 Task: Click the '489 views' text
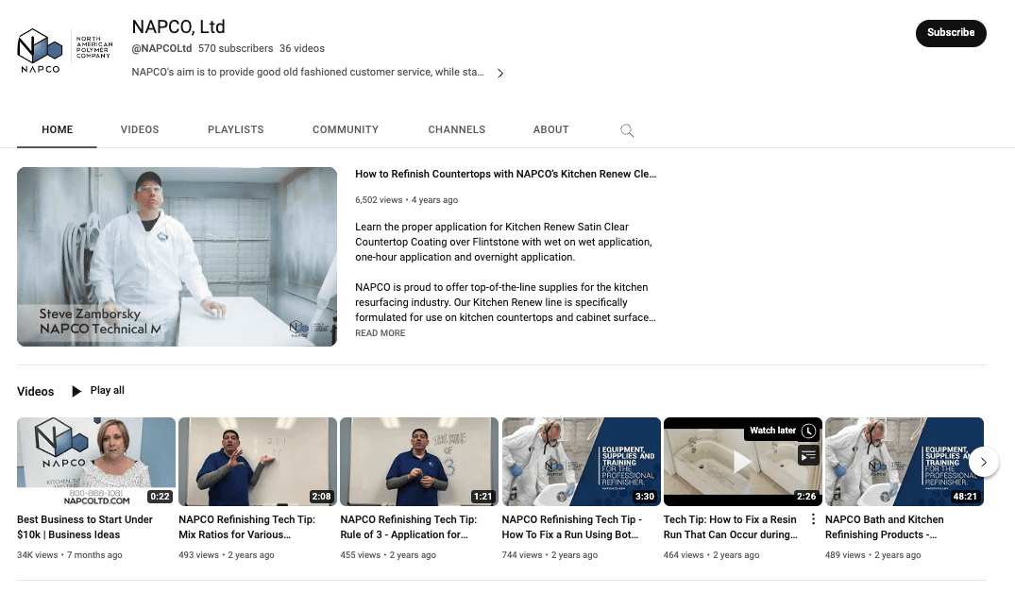tap(845, 555)
